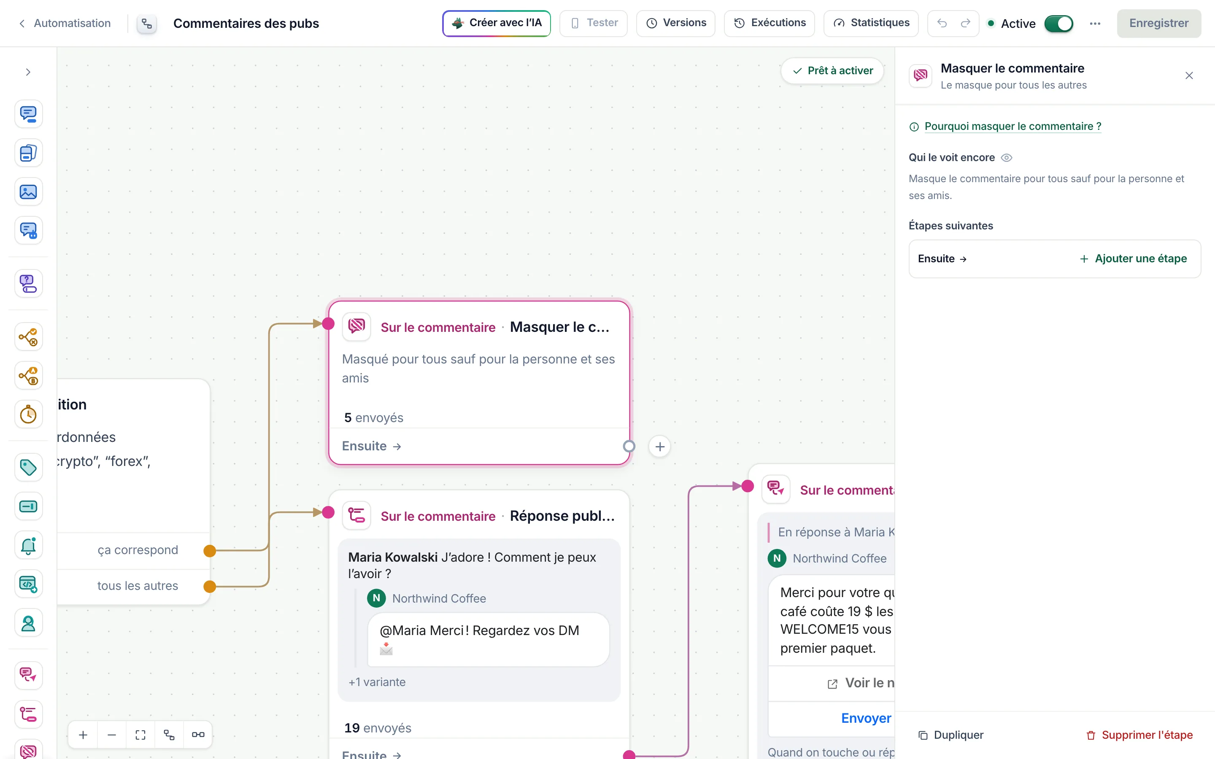Duplicate the step with Dupliquer
Image resolution: width=1215 pixels, height=759 pixels.
[x=950, y=735]
